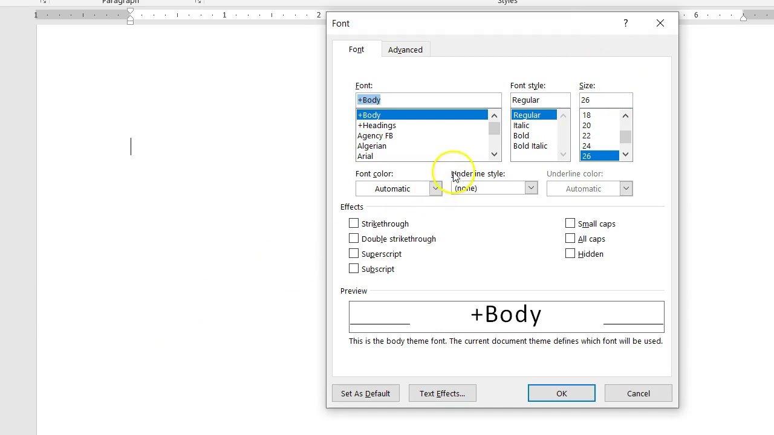Screen dimensions: 774x435
Task: Select Arial in the font list
Action: coord(421,156)
